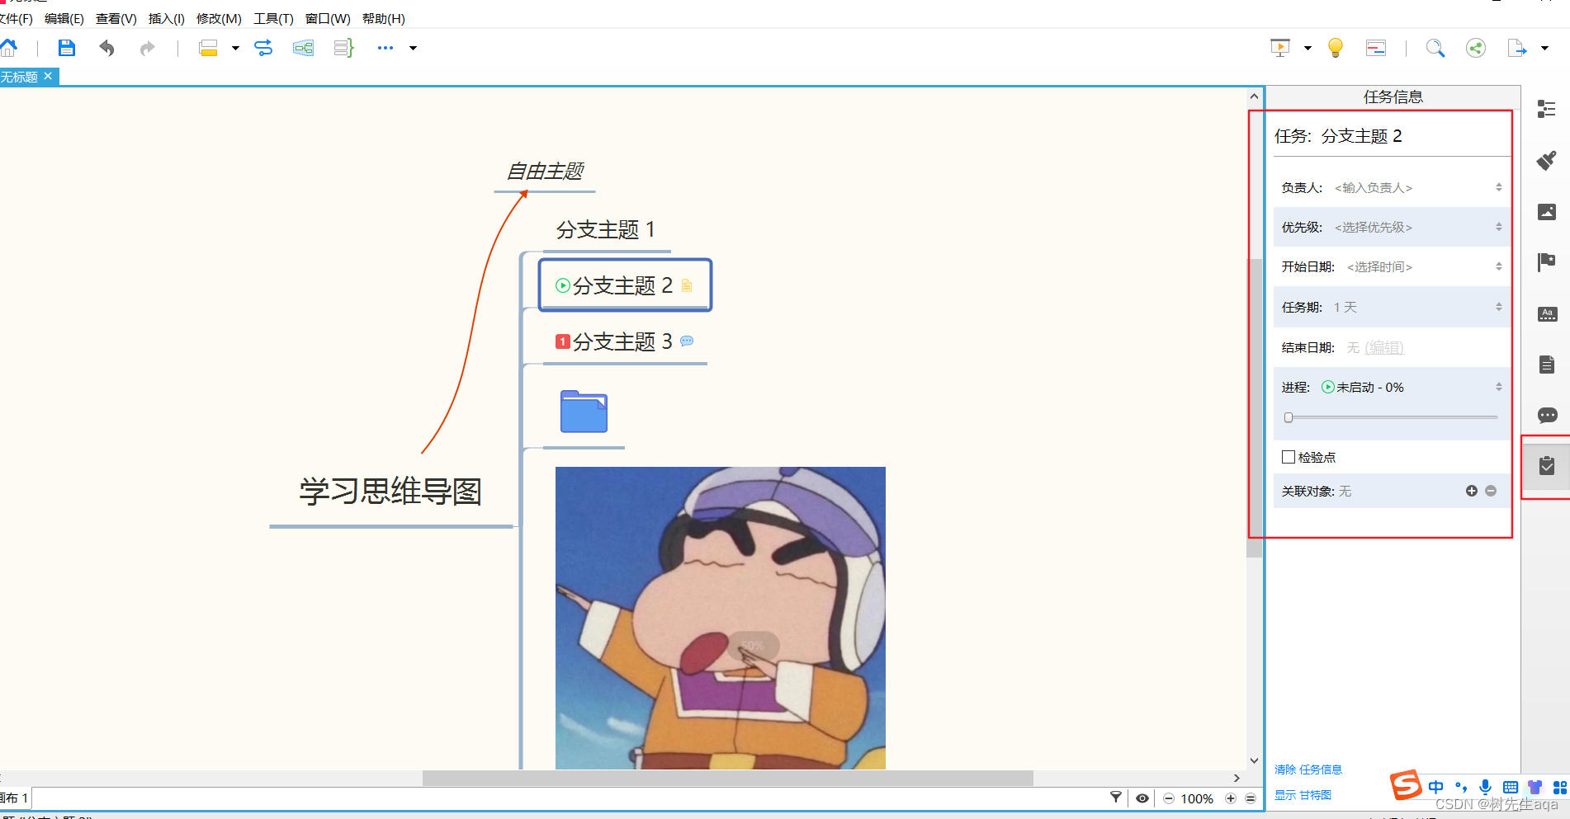This screenshot has height=819, width=1570.
Task: Open the filter funnel in status bar
Action: click(x=1116, y=798)
